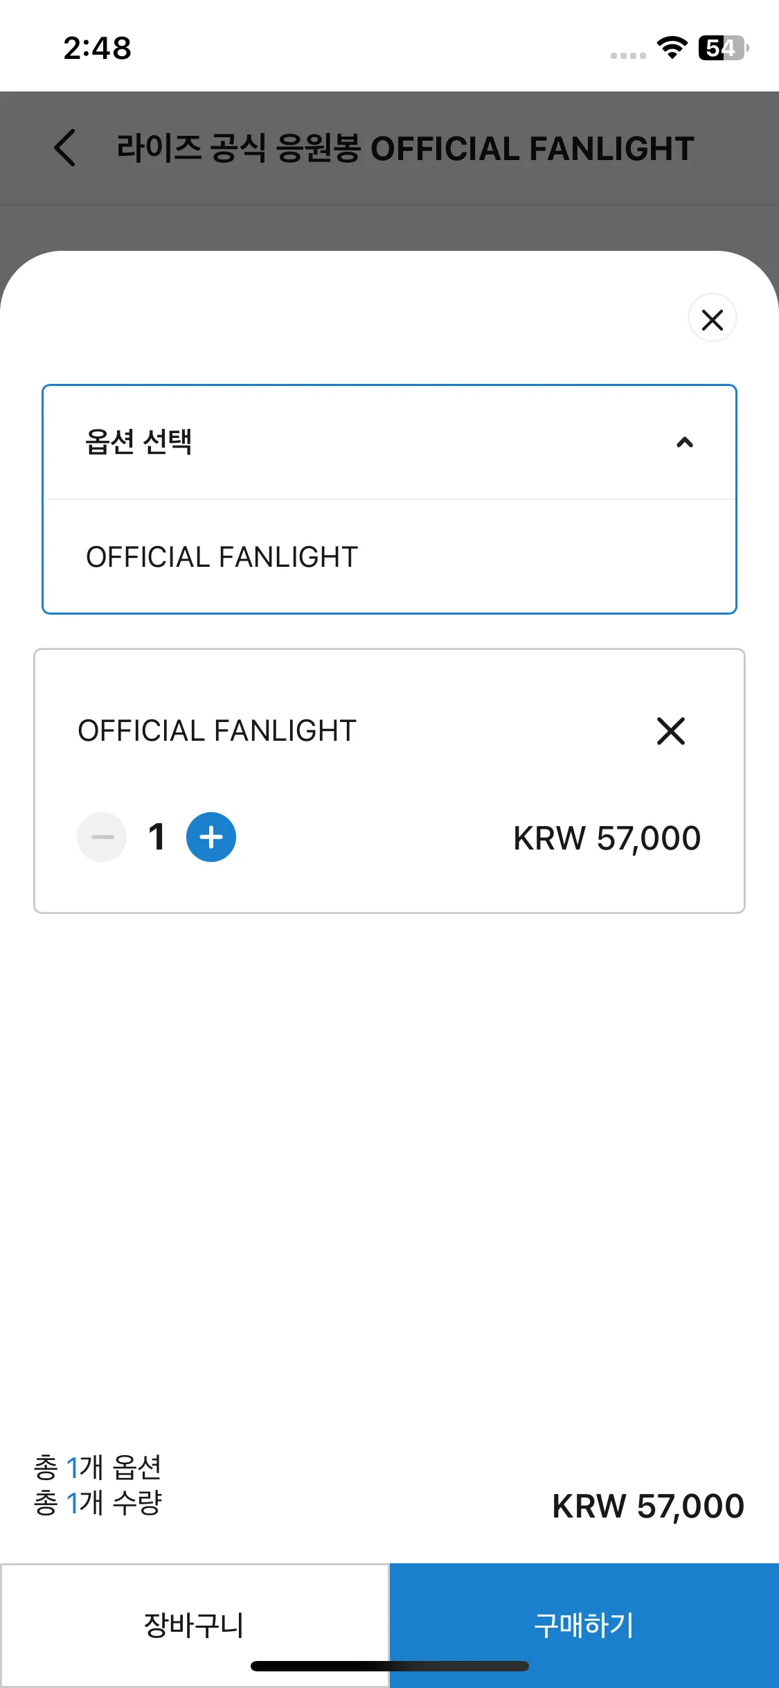Image resolution: width=779 pixels, height=1688 pixels.
Task: Close the option sheet with round X
Action: pos(712,319)
